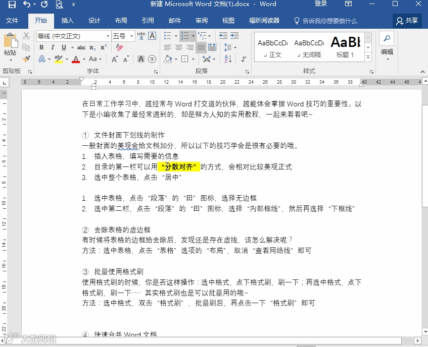Open the font size dropdown
Viewport: 428px width, 347px height.
click(x=131, y=36)
